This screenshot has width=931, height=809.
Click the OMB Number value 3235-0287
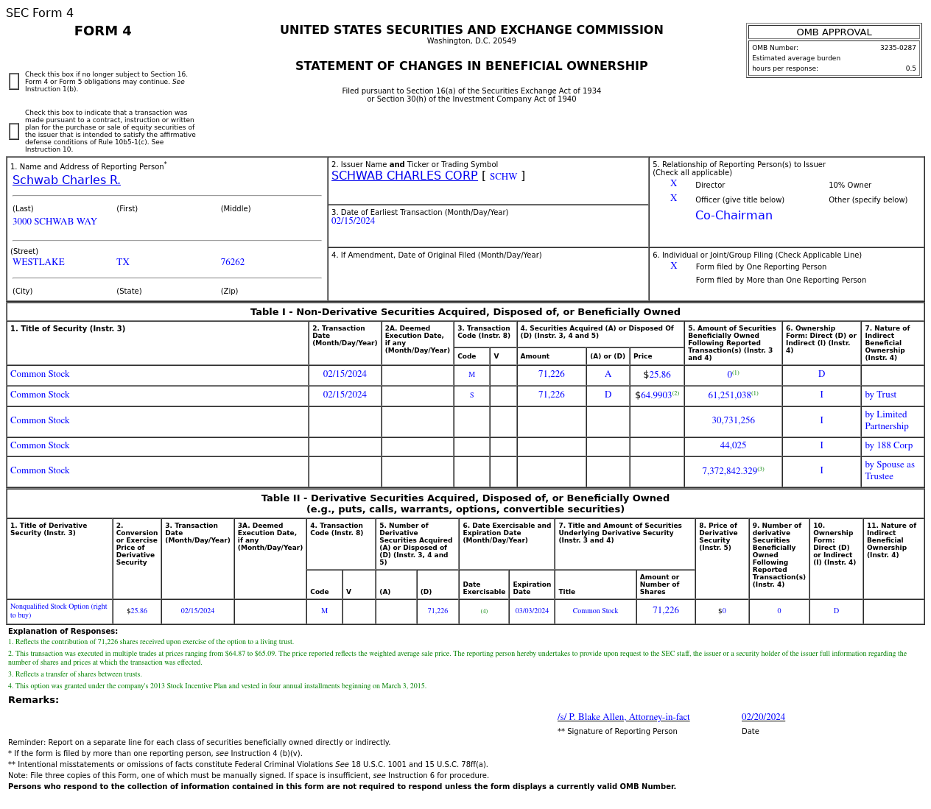click(x=898, y=48)
